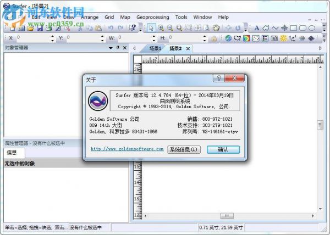Click the tab strip right arrow
This screenshot has height=235, width=330.
point(321,48)
